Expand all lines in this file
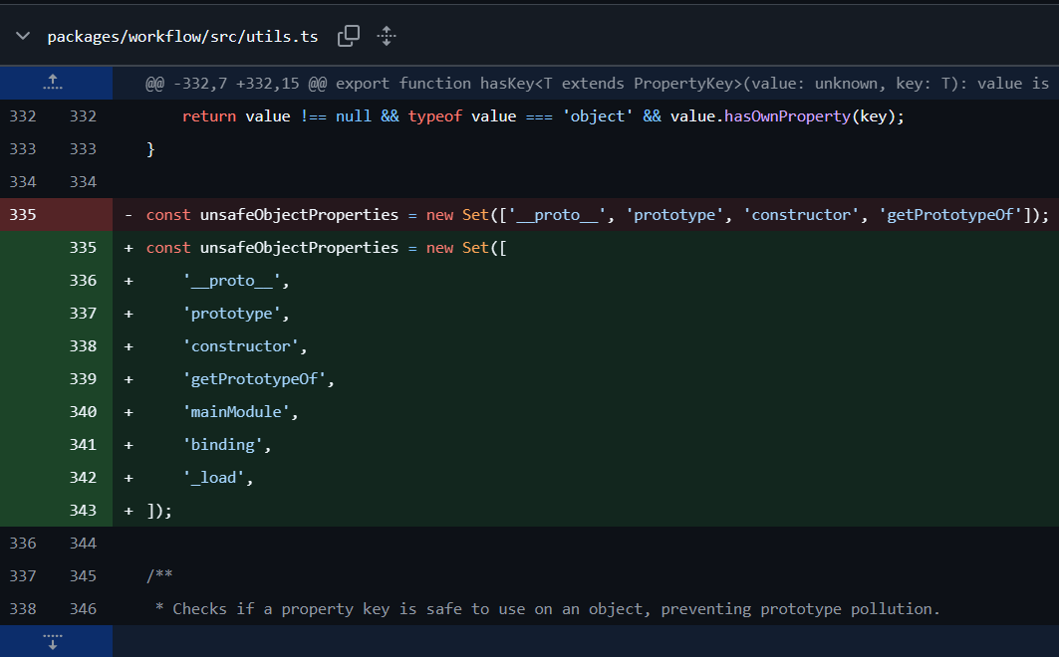Image resolution: width=1059 pixels, height=657 pixels. click(x=387, y=37)
